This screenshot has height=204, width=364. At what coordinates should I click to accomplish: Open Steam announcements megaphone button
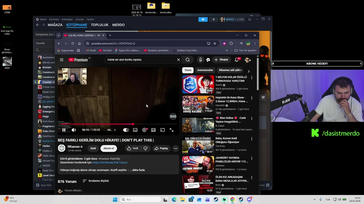(x=203, y=19)
